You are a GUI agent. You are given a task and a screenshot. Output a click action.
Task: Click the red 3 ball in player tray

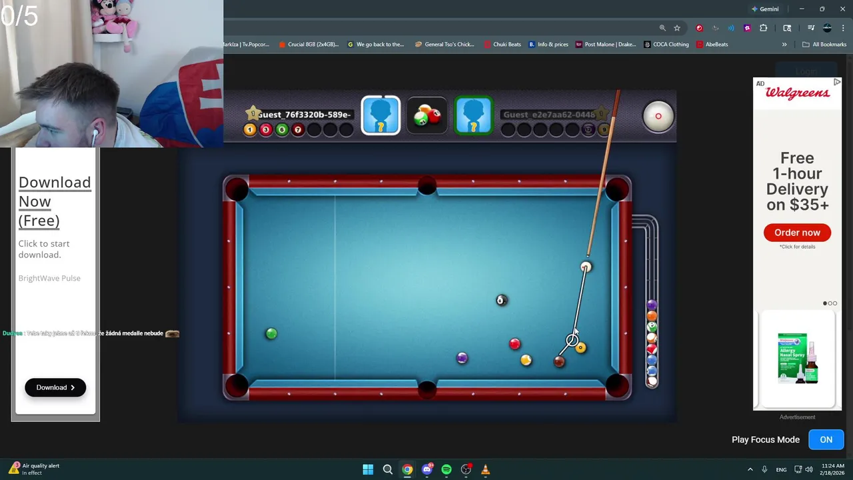[266, 130]
